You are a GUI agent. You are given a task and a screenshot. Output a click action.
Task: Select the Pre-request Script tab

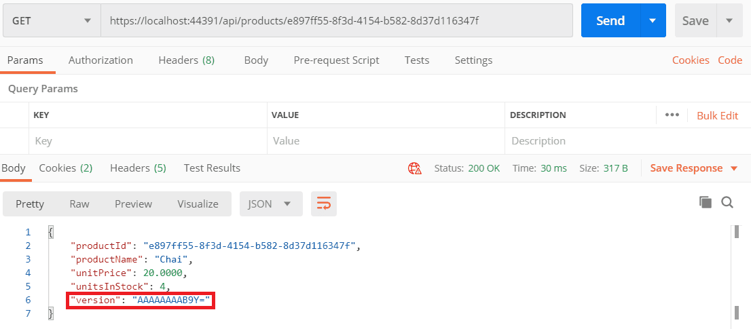pyautogui.click(x=336, y=60)
